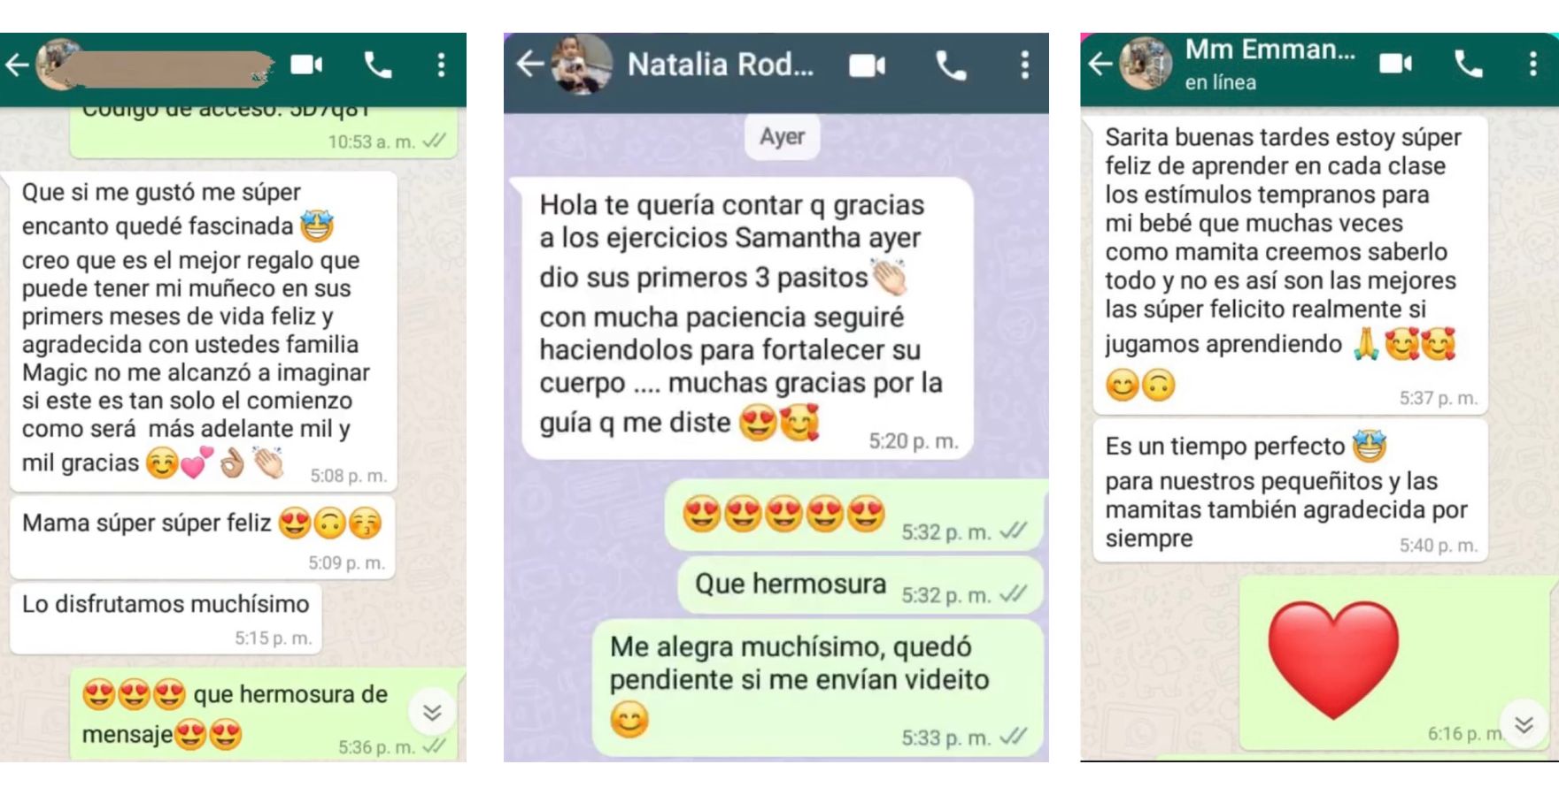Start video call in Natalia Rod... chat
Viewport: 1559px width, 795px height.
click(867, 65)
